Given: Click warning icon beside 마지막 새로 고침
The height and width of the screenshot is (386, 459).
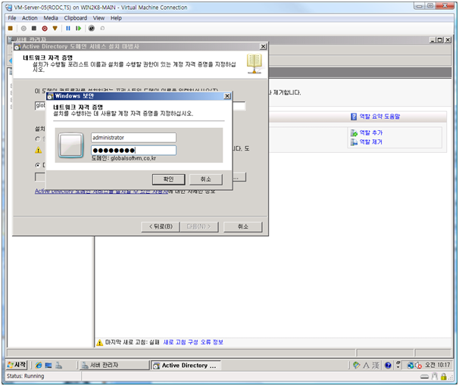Looking at the screenshot, I should 99,342.
